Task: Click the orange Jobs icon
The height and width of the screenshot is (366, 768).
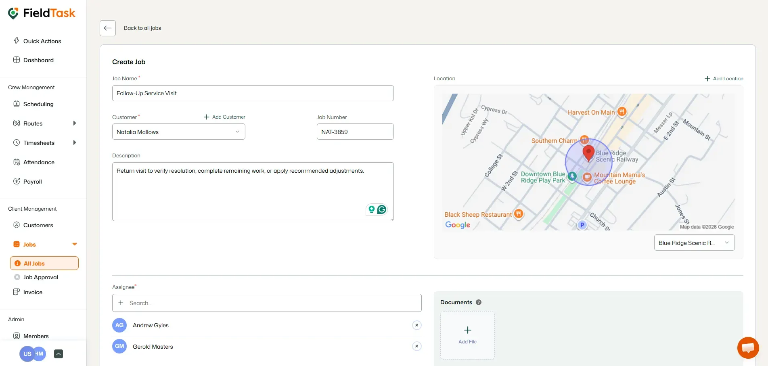Action: click(x=17, y=244)
